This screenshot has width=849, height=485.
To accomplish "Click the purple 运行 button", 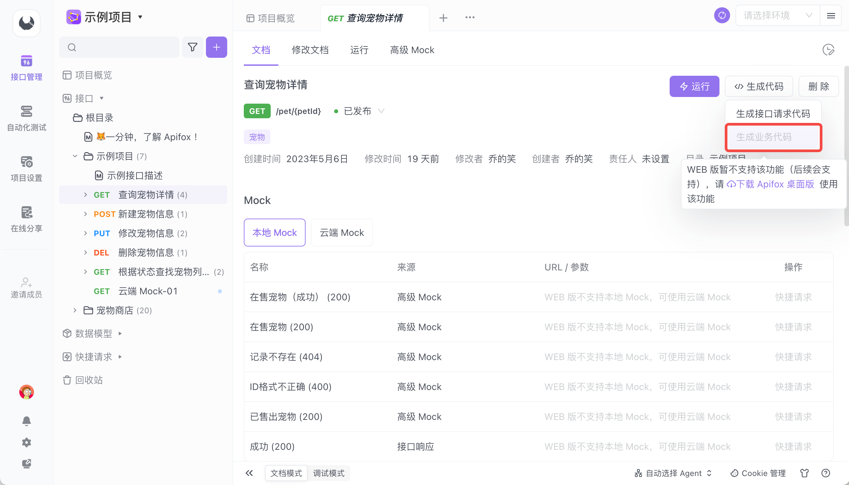I will [694, 87].
